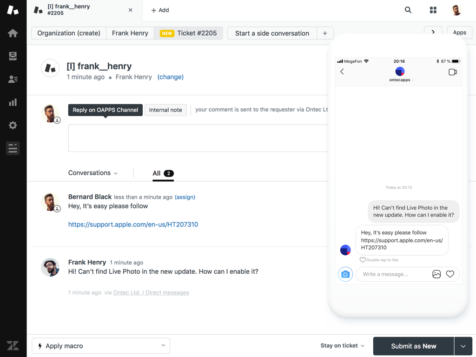The height and width of the screenshot is (357, 476).
Task: Switch to Internal note mode
Action: 165,110
